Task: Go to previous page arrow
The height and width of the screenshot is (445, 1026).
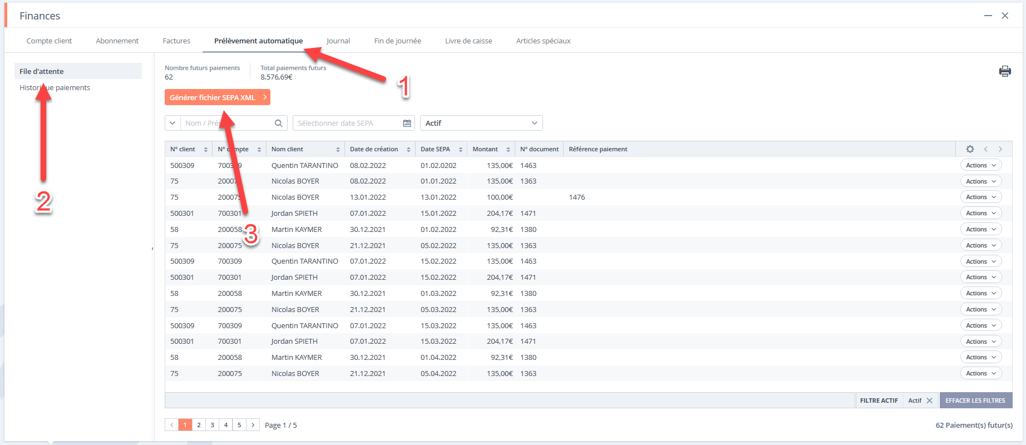Action: [171, 425]
